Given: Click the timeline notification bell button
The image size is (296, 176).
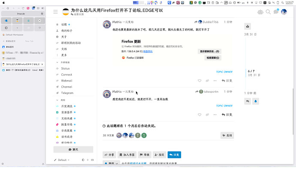Looking at the screenshot, I should coord(255,101).
